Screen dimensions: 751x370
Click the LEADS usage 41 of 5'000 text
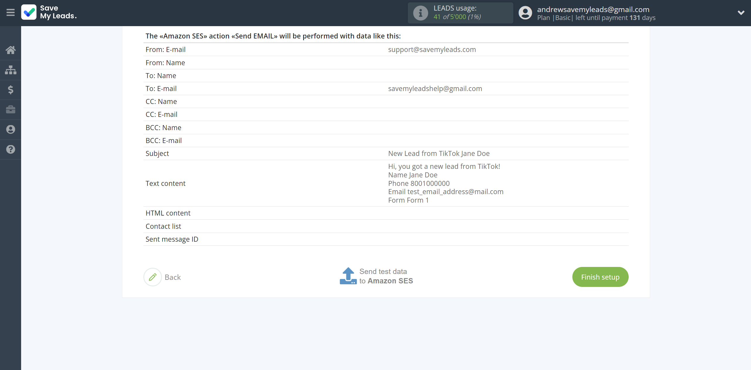coord(457,17)
